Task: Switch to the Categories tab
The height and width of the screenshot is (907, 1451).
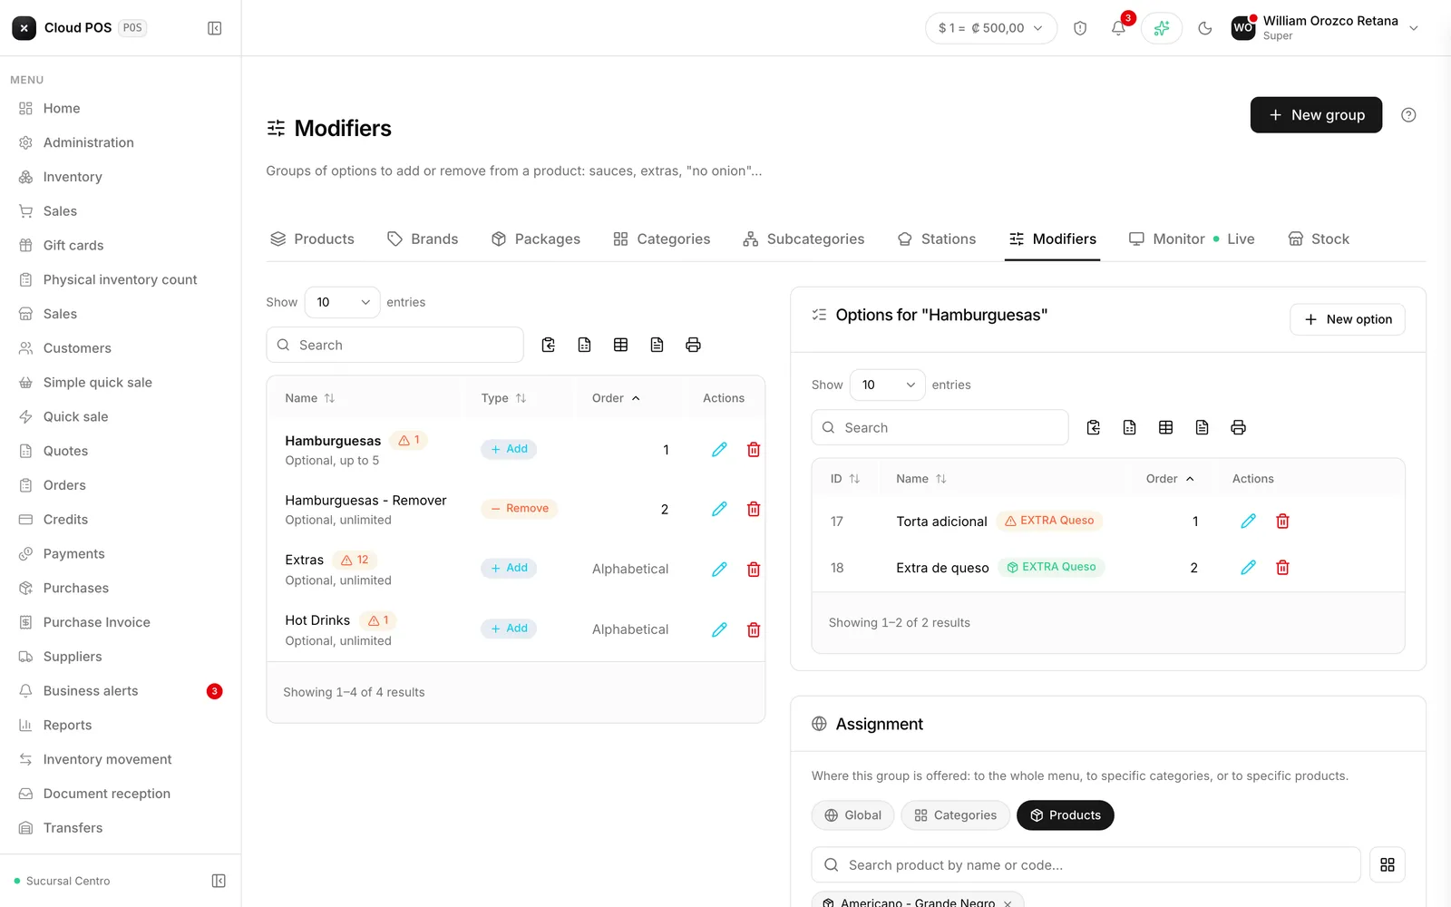Action: click(x=662, y=239)
